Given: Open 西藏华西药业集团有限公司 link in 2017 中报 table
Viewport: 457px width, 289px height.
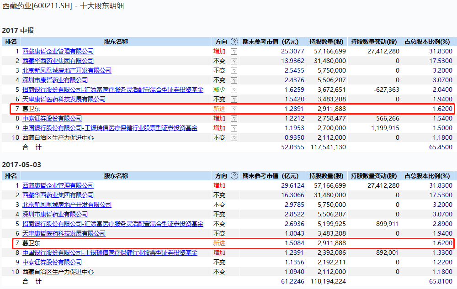Looking at the screenshot, I should point(58,61).
